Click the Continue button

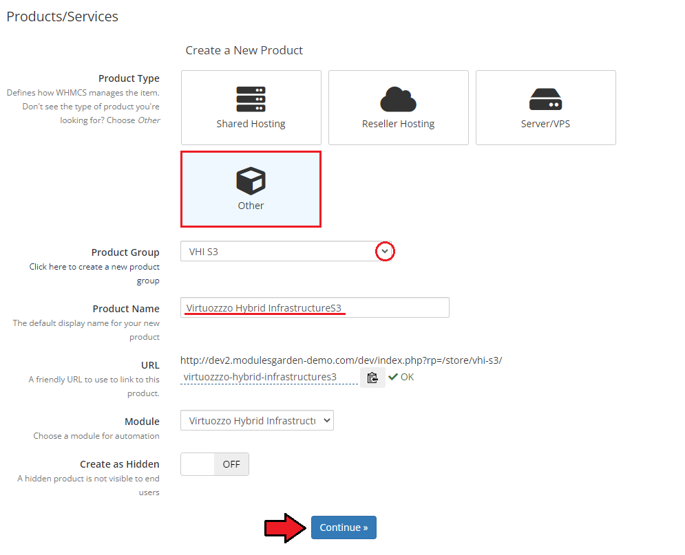344,527
